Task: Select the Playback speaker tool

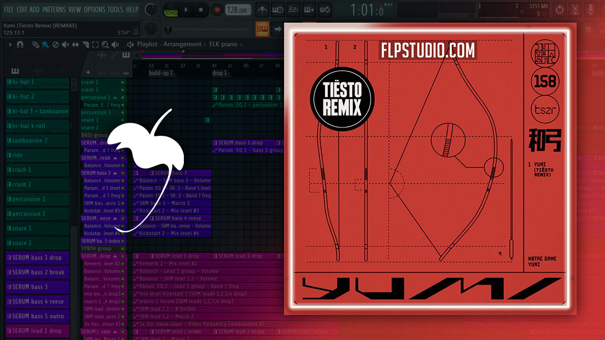Action: [116, 44]
